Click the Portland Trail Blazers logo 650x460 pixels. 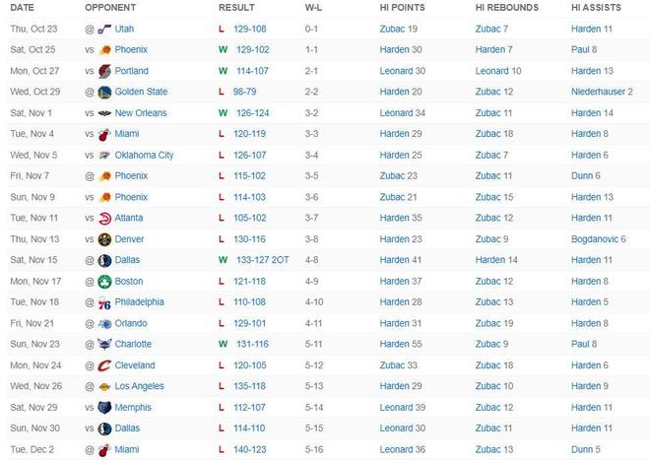click(x=104, y=71)
